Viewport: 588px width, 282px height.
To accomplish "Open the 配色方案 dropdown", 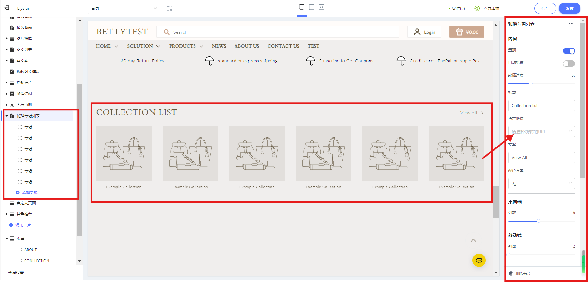I will point(541,184).
